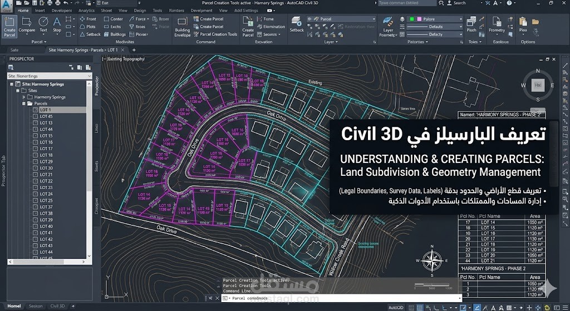Viewport: 570px width, 311px height.
Task: Switch to the Insert ribbon tab
Action: click(x=40, y=11)
